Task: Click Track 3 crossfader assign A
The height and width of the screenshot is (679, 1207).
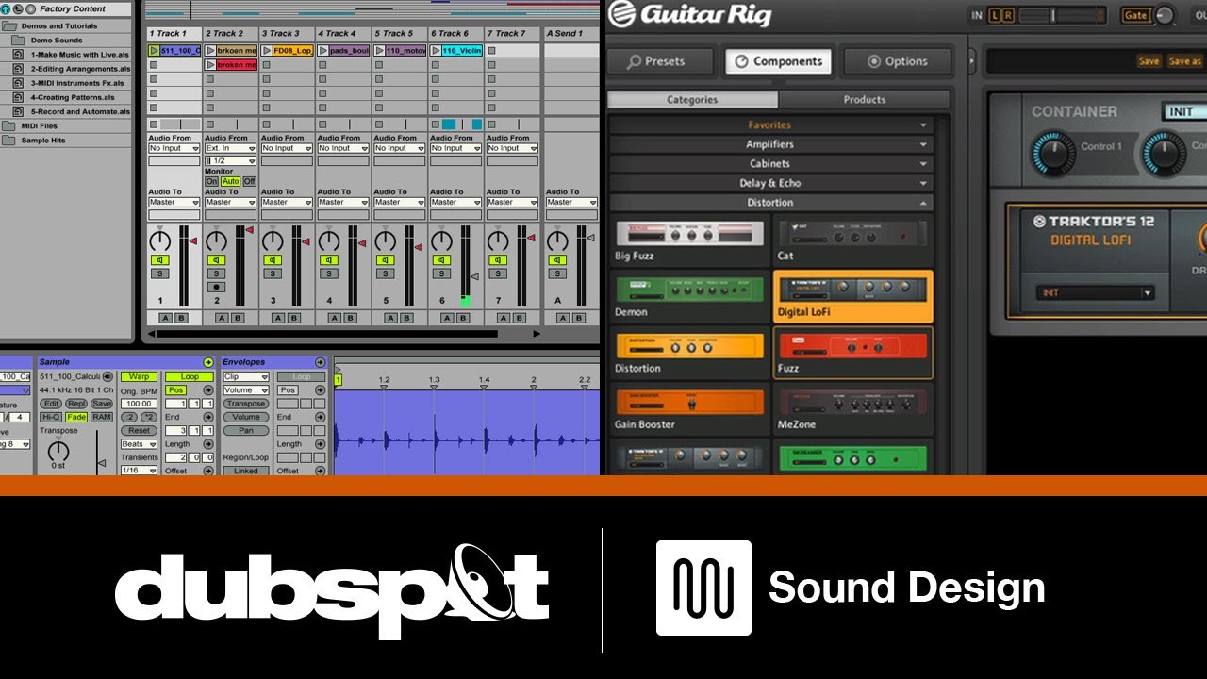Action: (277, 318)
